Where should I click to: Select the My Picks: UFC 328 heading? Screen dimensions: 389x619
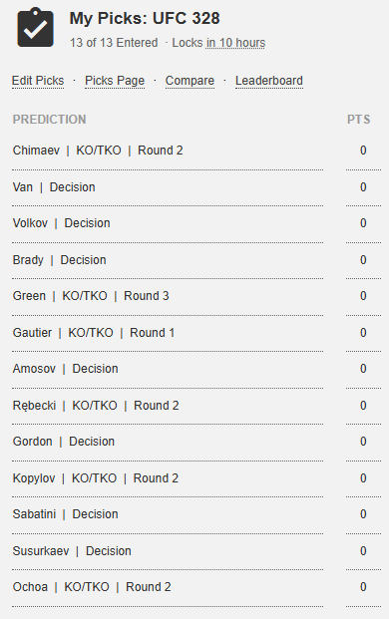coord(145,18)
